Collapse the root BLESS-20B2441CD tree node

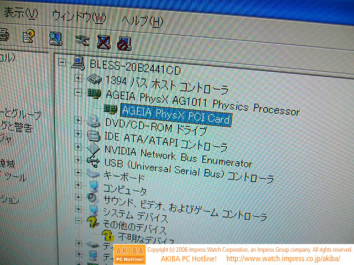pyautogui.click(x=61, y=61)
